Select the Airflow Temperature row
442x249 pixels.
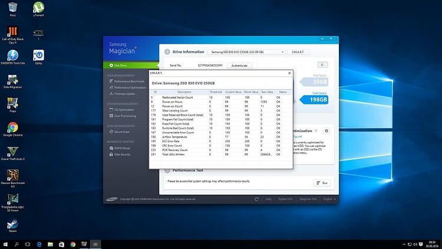click(221, 137)
